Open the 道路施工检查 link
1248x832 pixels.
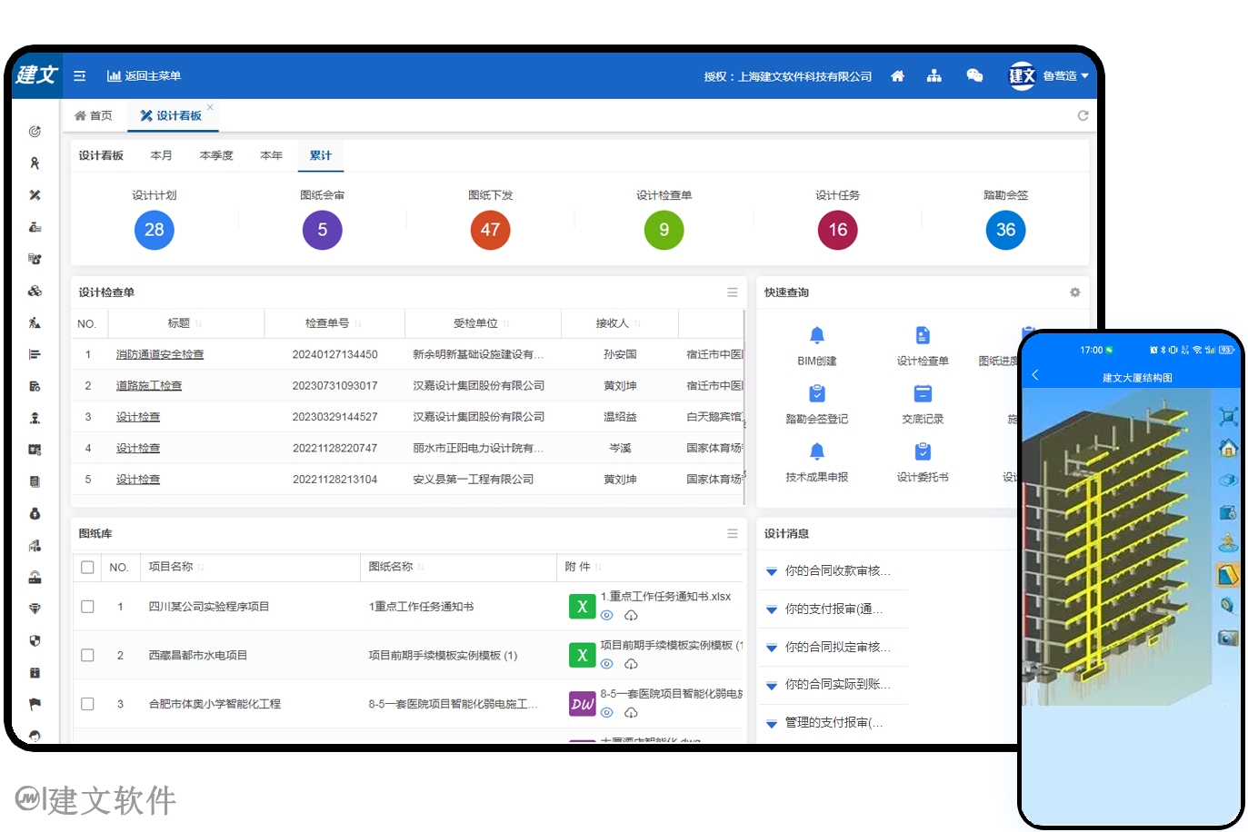click(x=149, y=385)
